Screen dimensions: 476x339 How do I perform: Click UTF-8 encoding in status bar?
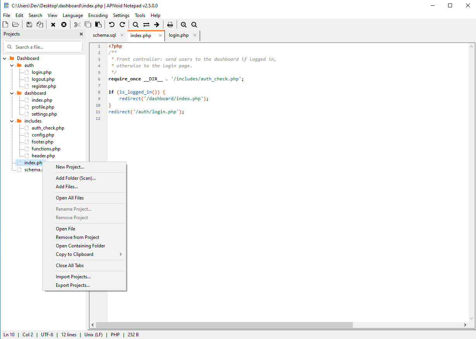pyautogui.click(x=47, y=335)
